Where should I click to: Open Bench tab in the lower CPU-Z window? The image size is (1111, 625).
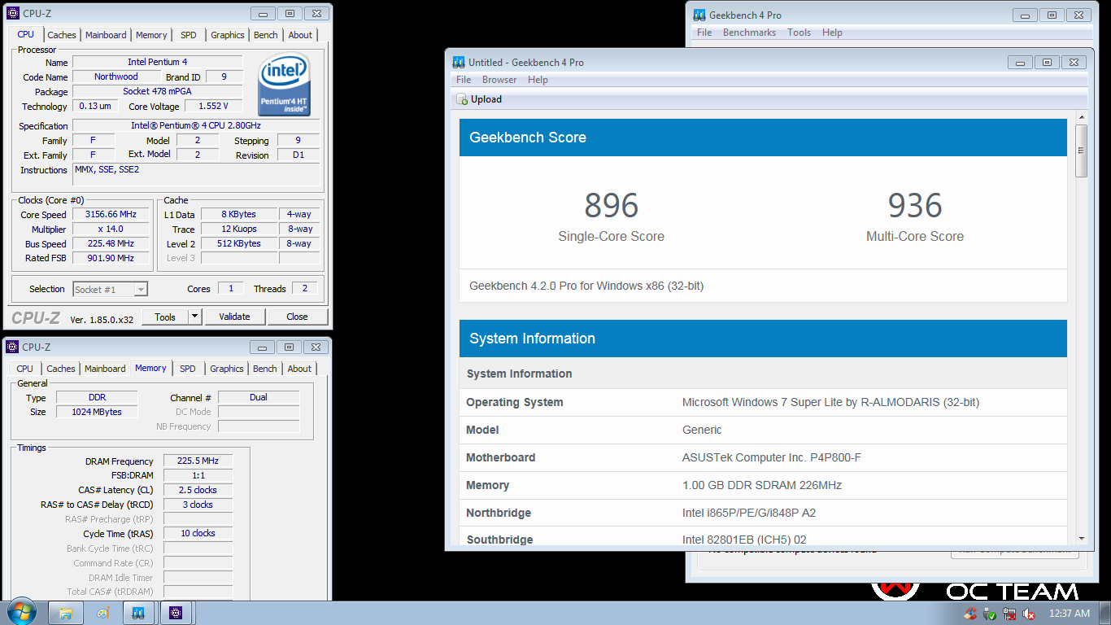(x=265, y=369)
